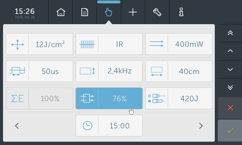Image resolution: width=242 pixels, height=145 pixels.
Task: Open the info icon in top bar
Action: tap(181, 12)
